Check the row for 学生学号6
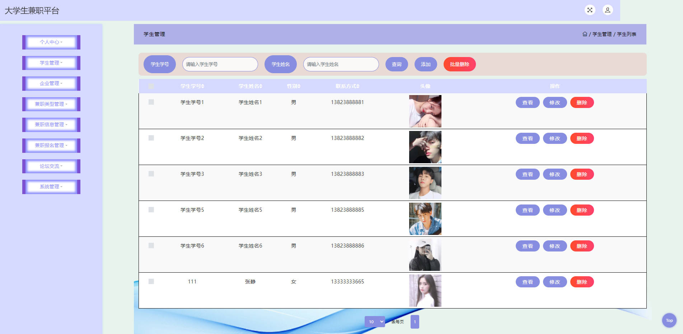 click(151, 246)
